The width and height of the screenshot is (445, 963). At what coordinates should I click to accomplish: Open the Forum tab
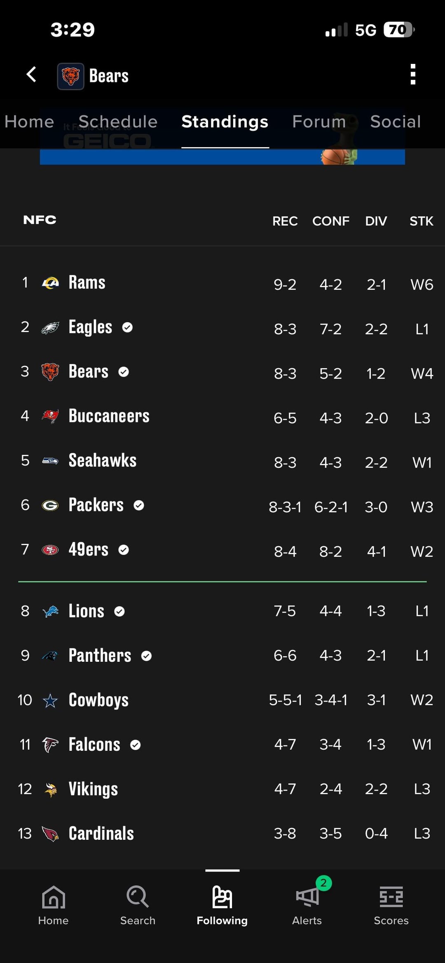pyautogui.click(x=319, y=122)
